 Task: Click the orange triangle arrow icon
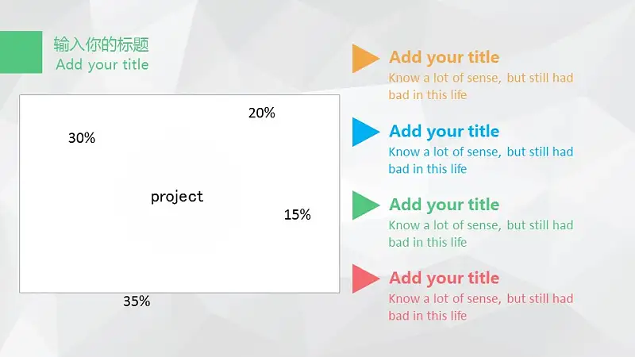(366, 58)
